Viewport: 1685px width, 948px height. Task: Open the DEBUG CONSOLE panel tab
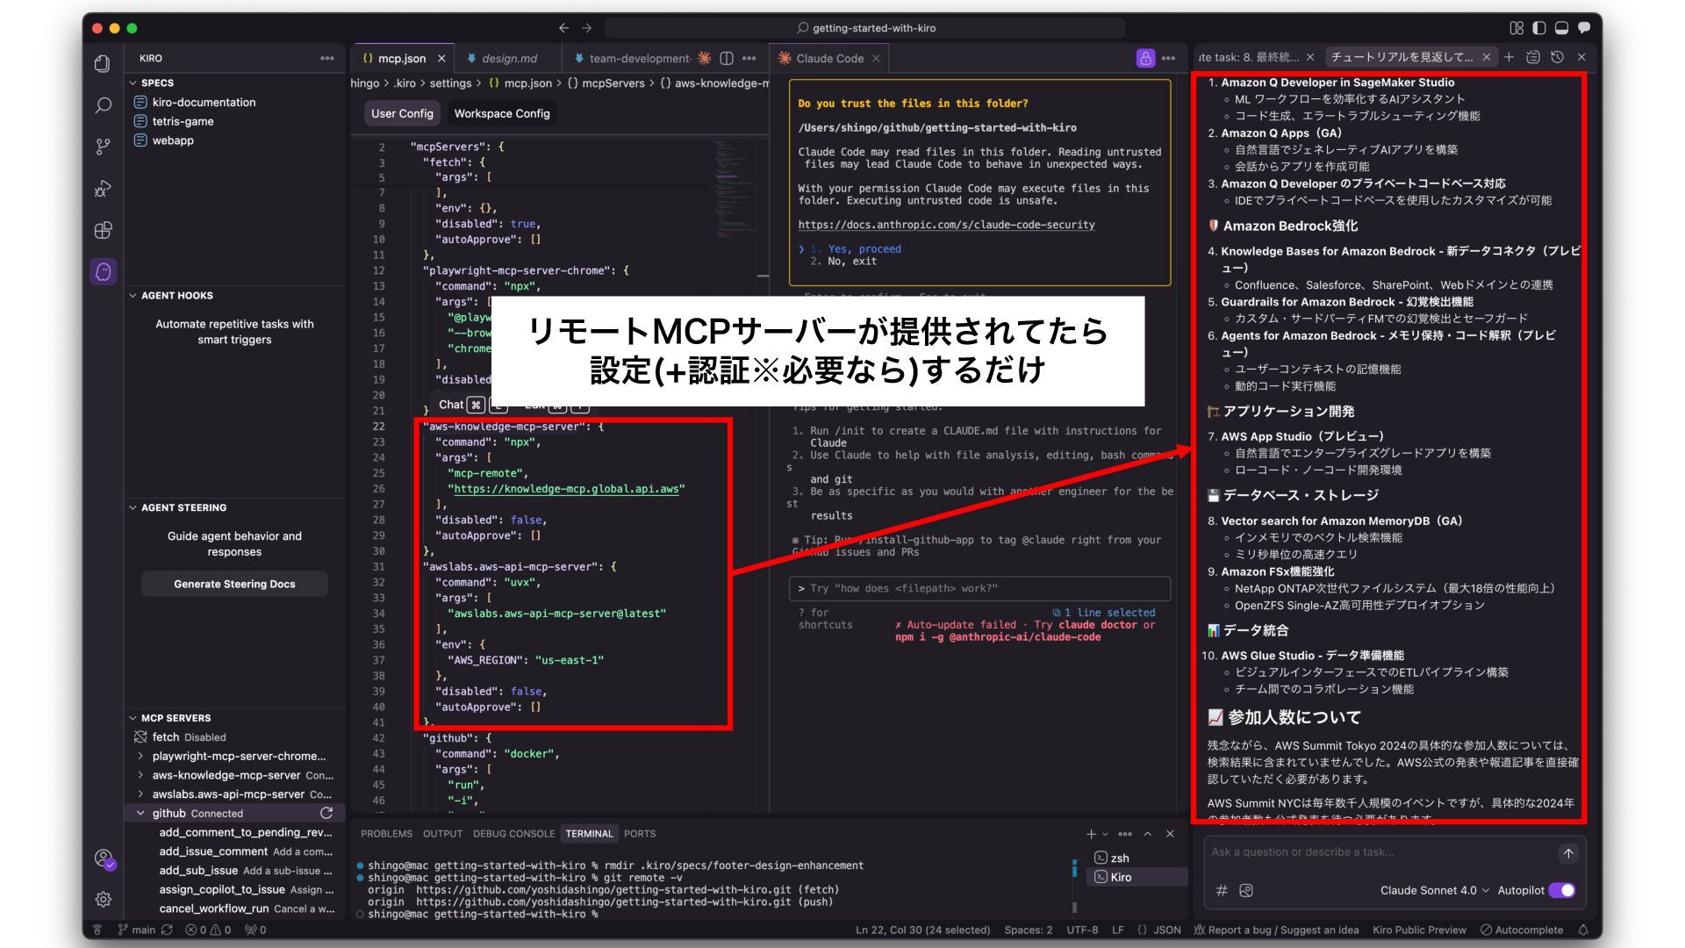[x=513, y=834]
